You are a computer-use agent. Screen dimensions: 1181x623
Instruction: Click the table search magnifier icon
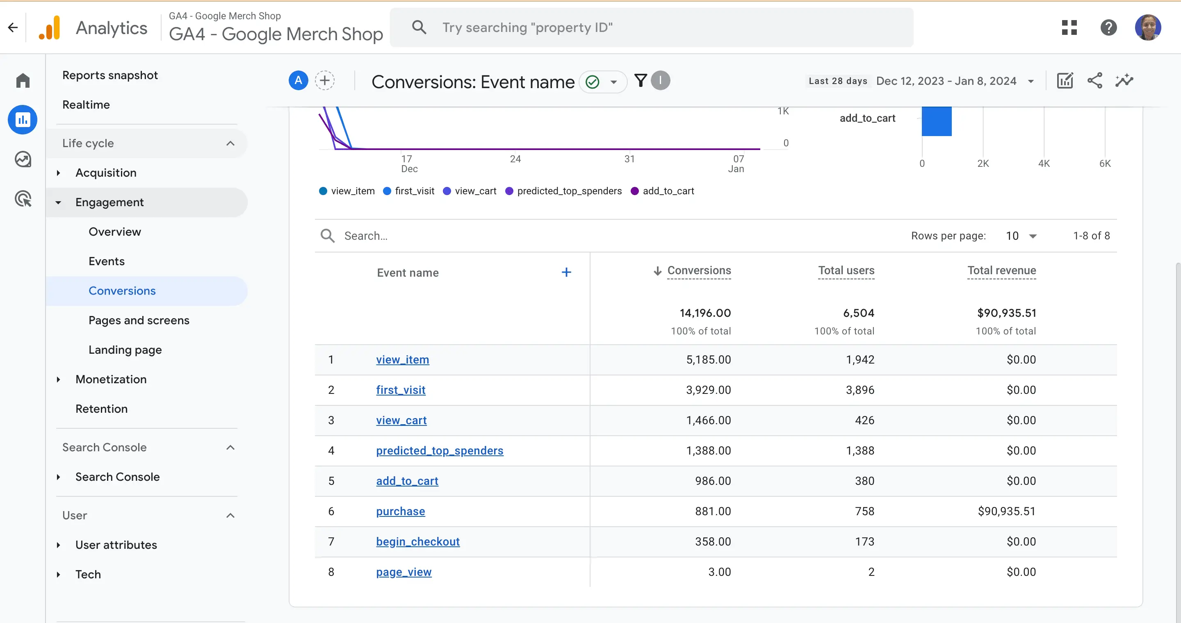[327, 235]
